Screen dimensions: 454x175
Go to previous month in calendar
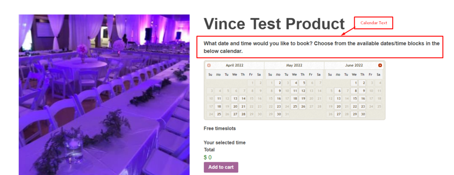209,65
